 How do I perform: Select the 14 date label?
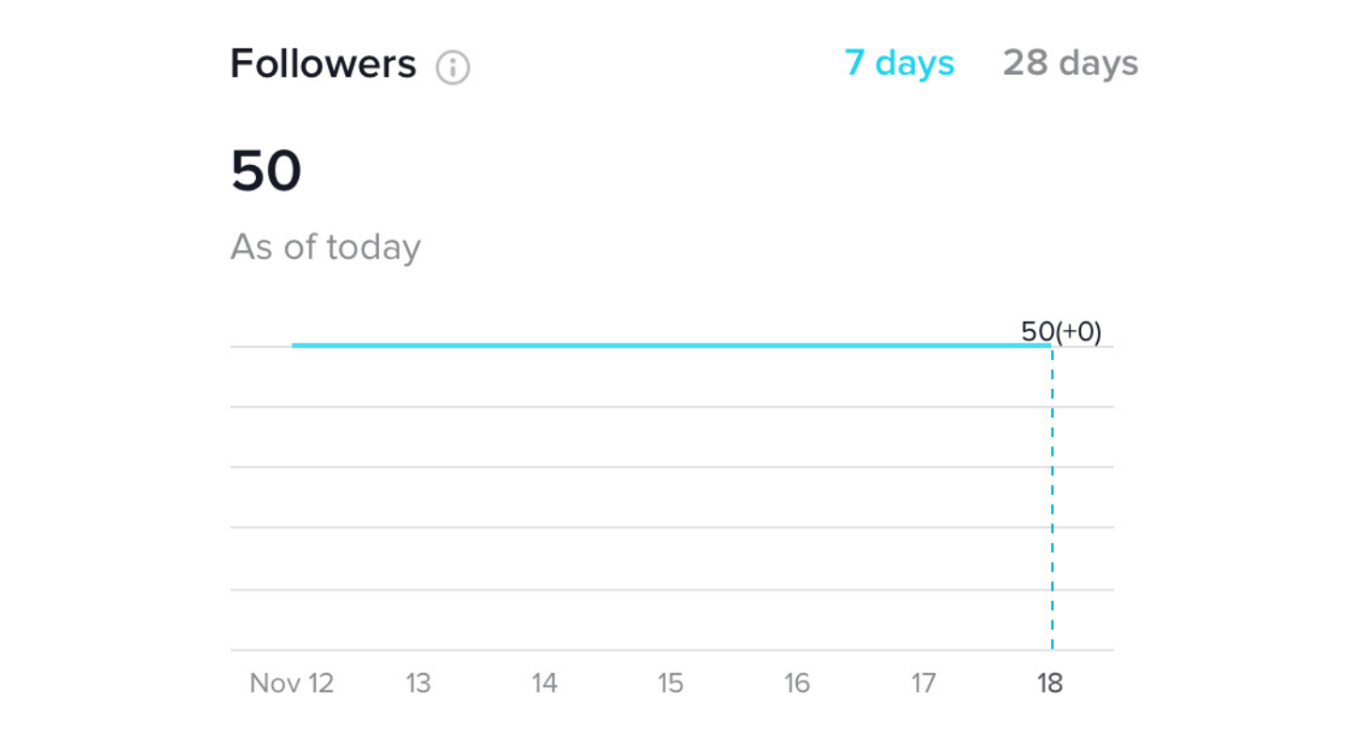pyautogui.click(x=545, y=683)
